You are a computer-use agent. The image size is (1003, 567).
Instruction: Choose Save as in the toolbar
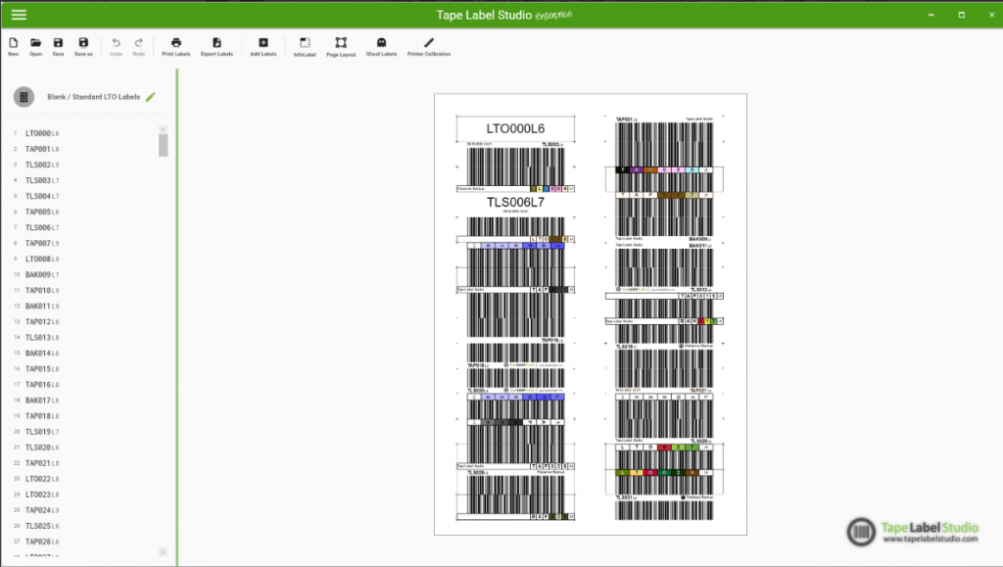pos(83,46)
